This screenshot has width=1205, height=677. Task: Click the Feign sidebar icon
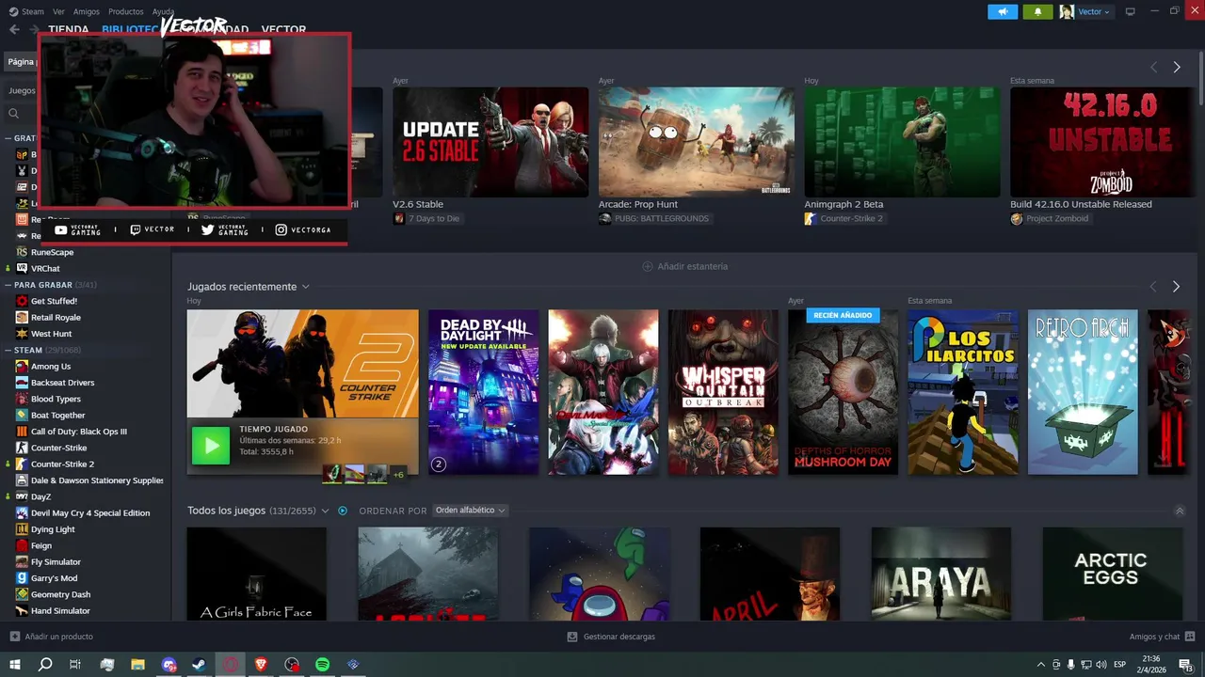click(x=22, y=545)
